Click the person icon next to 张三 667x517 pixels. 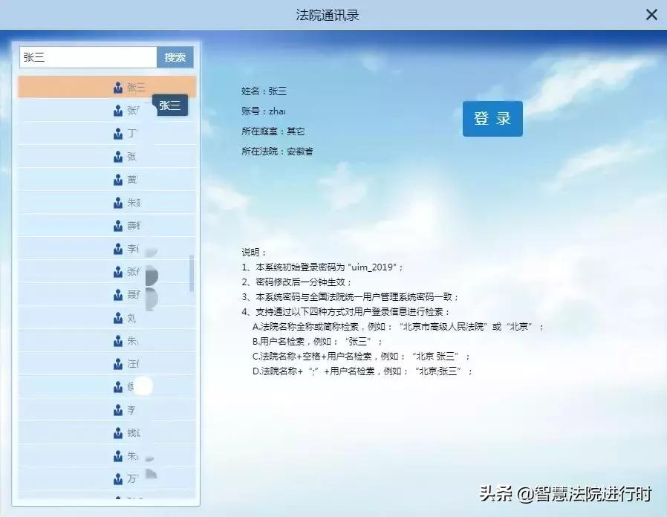pyautogui.click(x=120, y=87)
